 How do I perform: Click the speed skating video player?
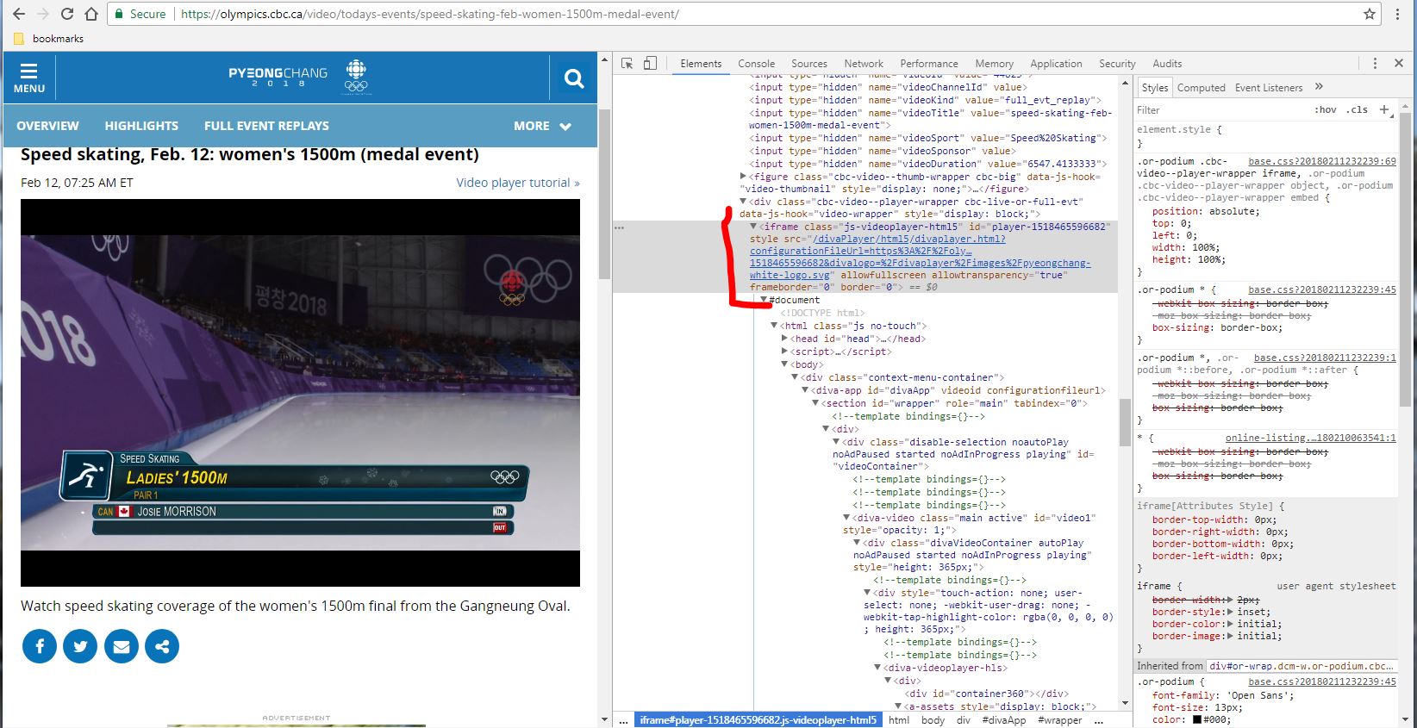(300, 393)
